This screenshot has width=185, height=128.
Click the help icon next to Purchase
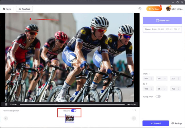[x=140, y=9]
